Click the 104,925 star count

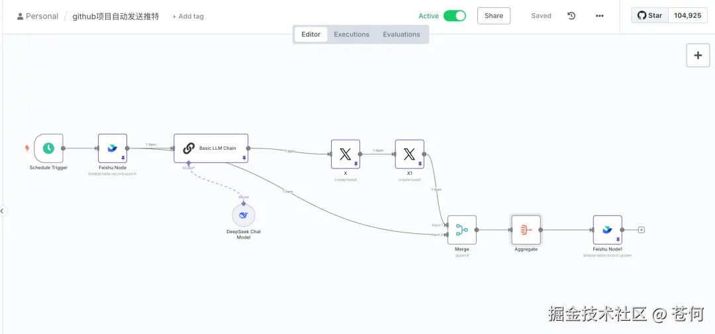(x=688, y=15)
